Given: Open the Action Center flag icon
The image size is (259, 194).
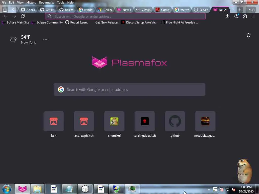Looking at the screenshot, I should point(221,189).
